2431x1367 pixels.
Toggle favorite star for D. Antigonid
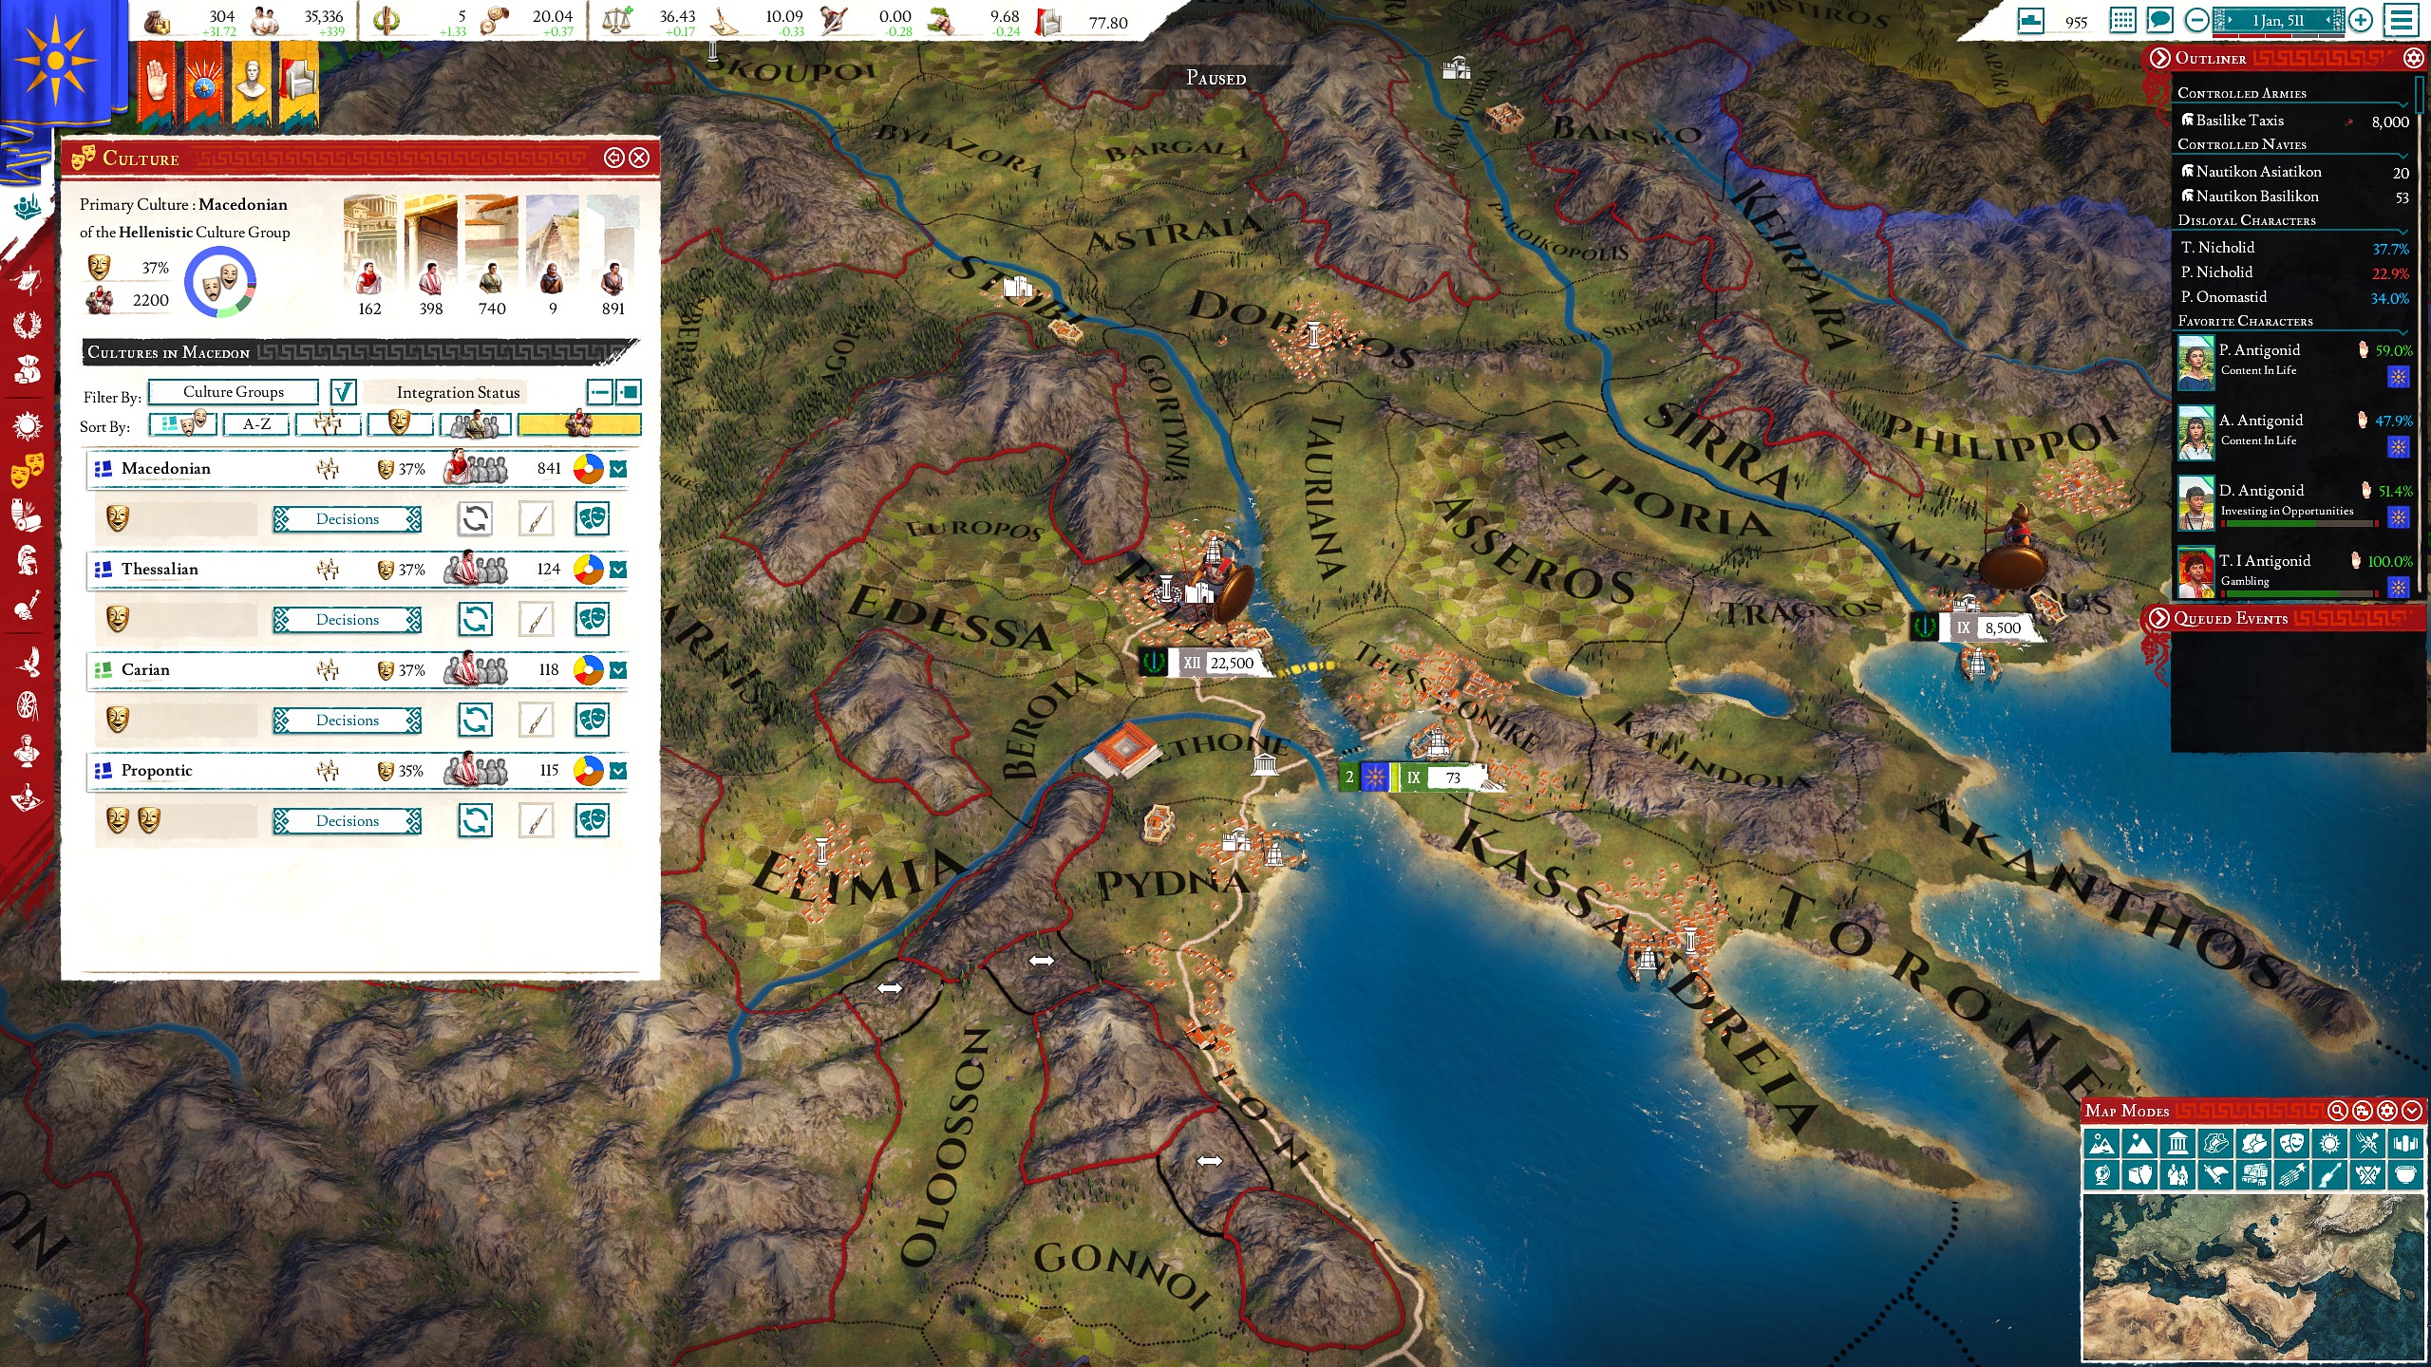[x=2398, y=517]
